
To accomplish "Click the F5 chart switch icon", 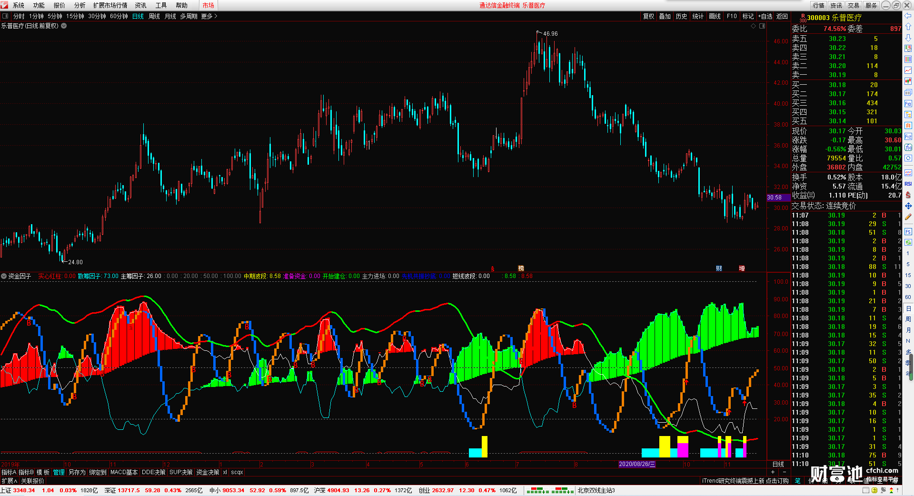I will point(908,232).
